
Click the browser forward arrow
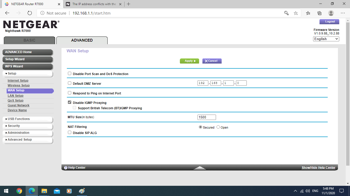pos(18,13)
